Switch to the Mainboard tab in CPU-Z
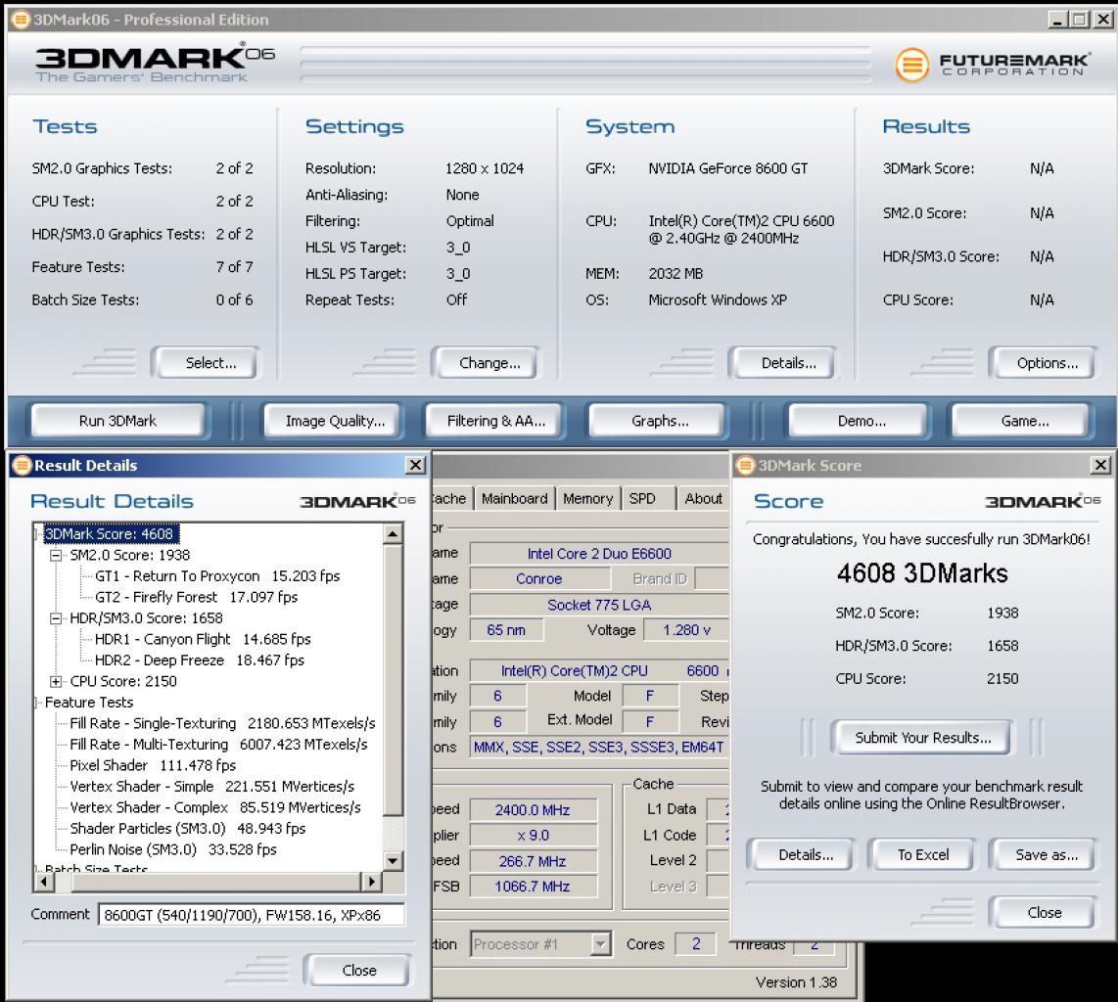This screenshot has width=1118, height=1002. tap(514, 499)
